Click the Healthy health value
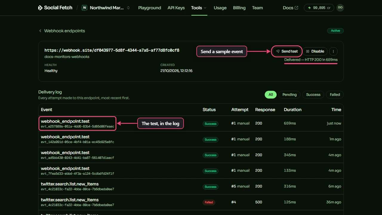382x215 pixels. 51,71
